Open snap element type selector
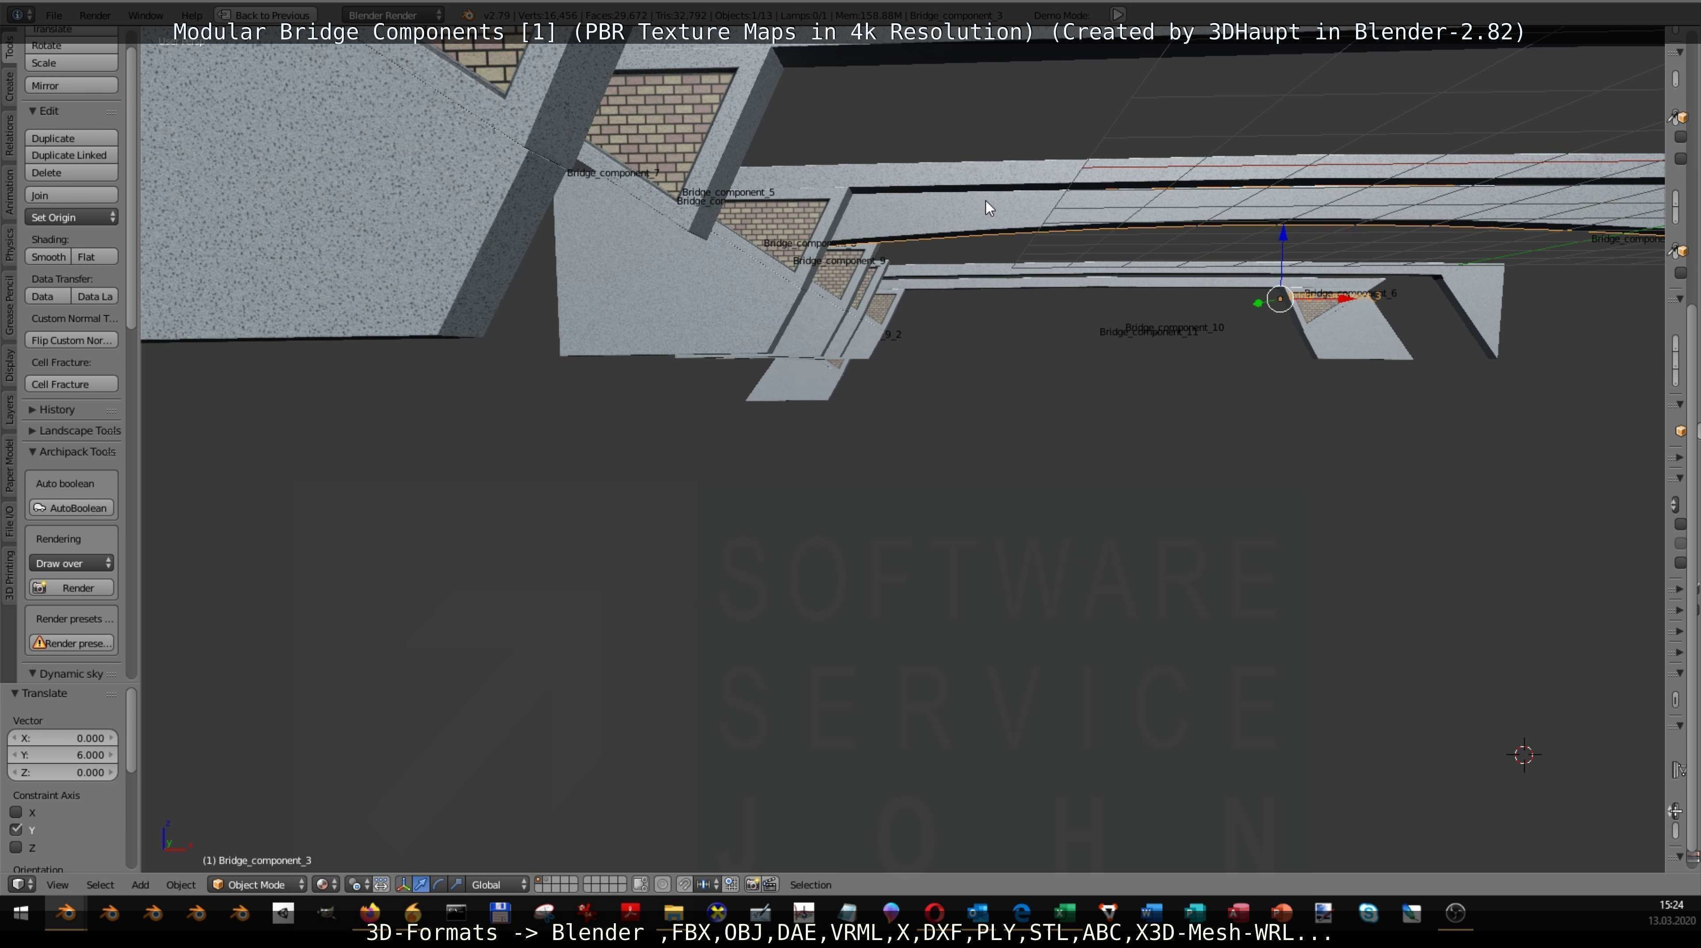The height and width of the screenshot is (948, 1701). (x=707, y=885)
